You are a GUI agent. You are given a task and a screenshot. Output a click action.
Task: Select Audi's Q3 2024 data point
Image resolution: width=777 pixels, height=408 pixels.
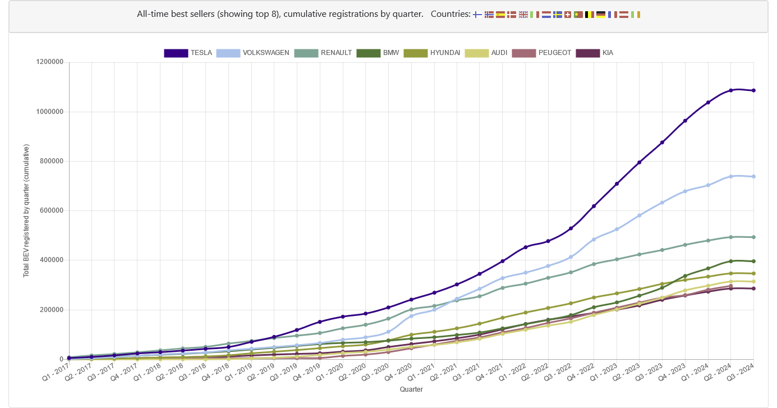click(753, 282)
